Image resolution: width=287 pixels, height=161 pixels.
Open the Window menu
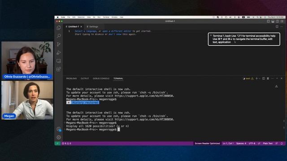(115, 17)
